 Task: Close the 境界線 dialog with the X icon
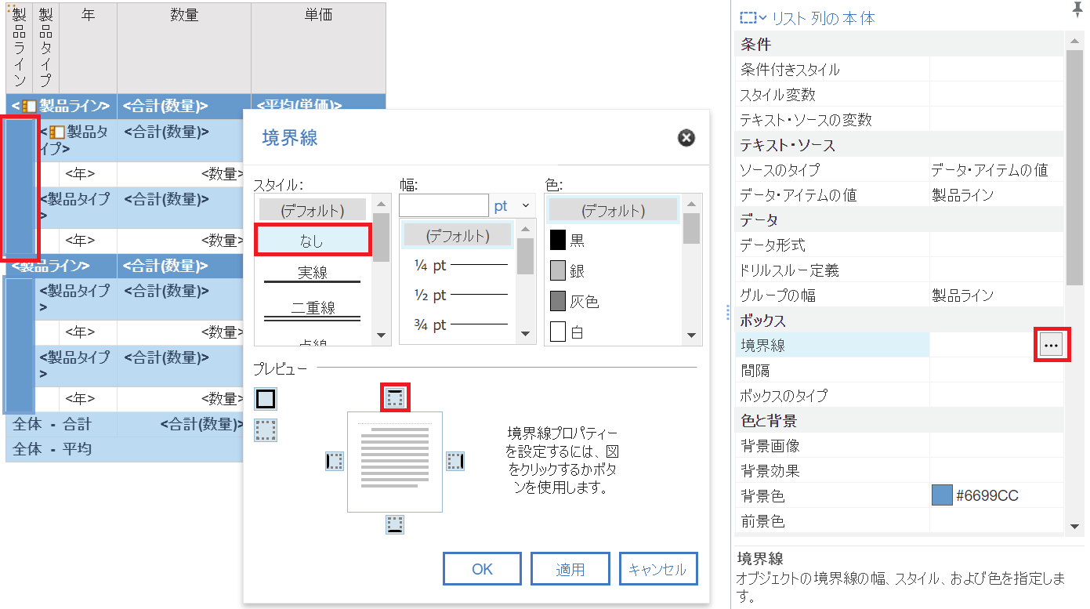point(686,138)
